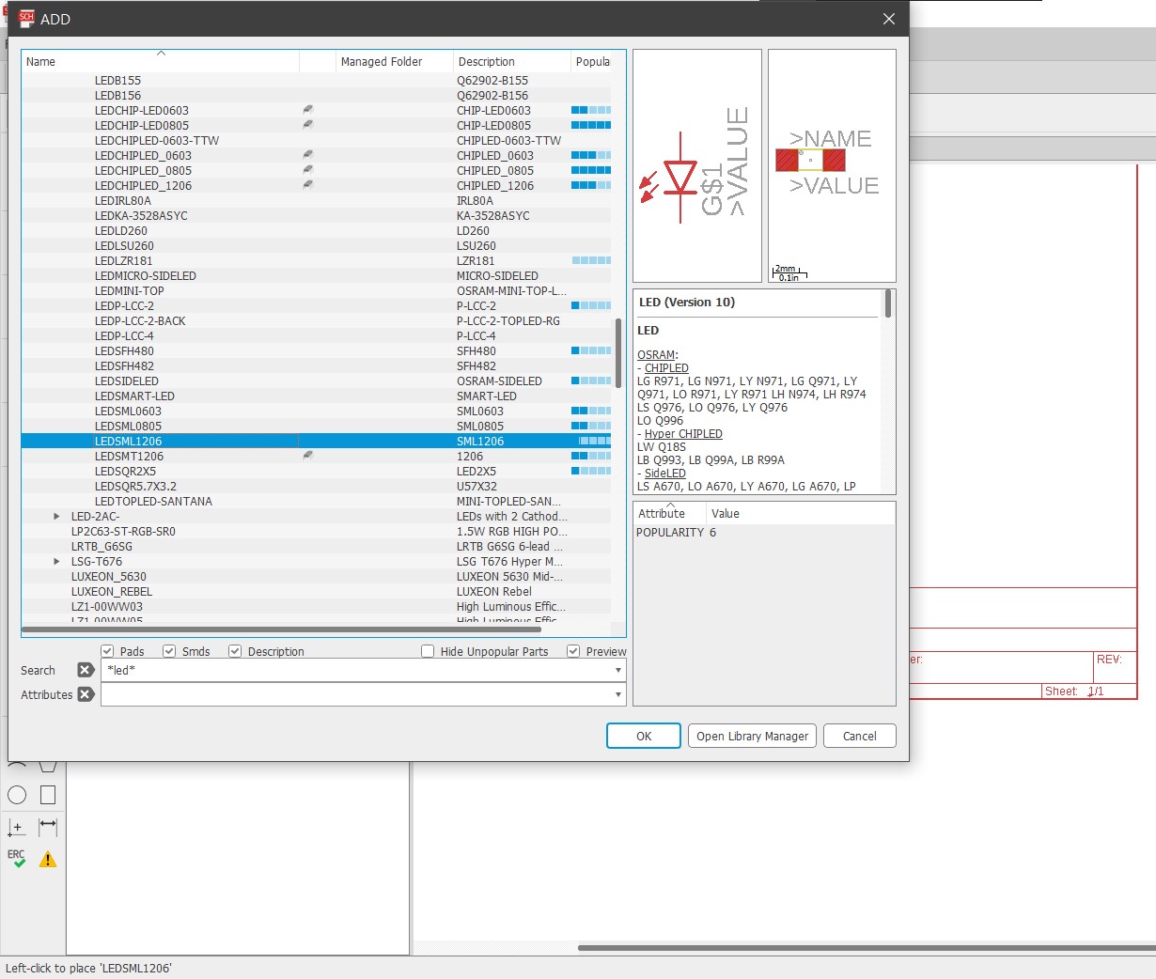The width and height of the screenshot is (1156, 979).
Task: Expand the LSG-T676 tree item
Action: click(56, 562)
